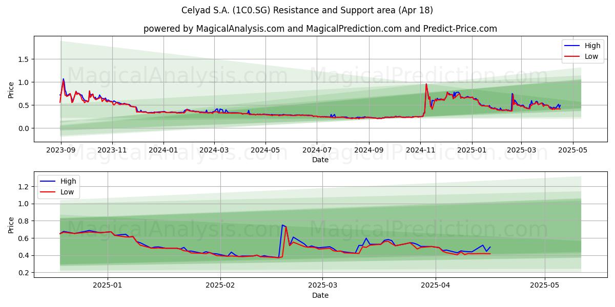This screenshot has height=307, width=615.
Task: Click the blue High line swatch in lower legend
Action: [48, 182]
